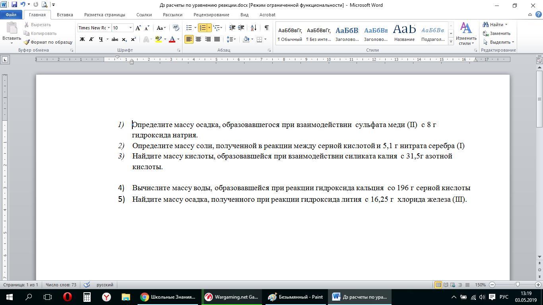Click the increase indent icon
The height and width of the screenshot is (305, 543).
(x=241, y=28)
